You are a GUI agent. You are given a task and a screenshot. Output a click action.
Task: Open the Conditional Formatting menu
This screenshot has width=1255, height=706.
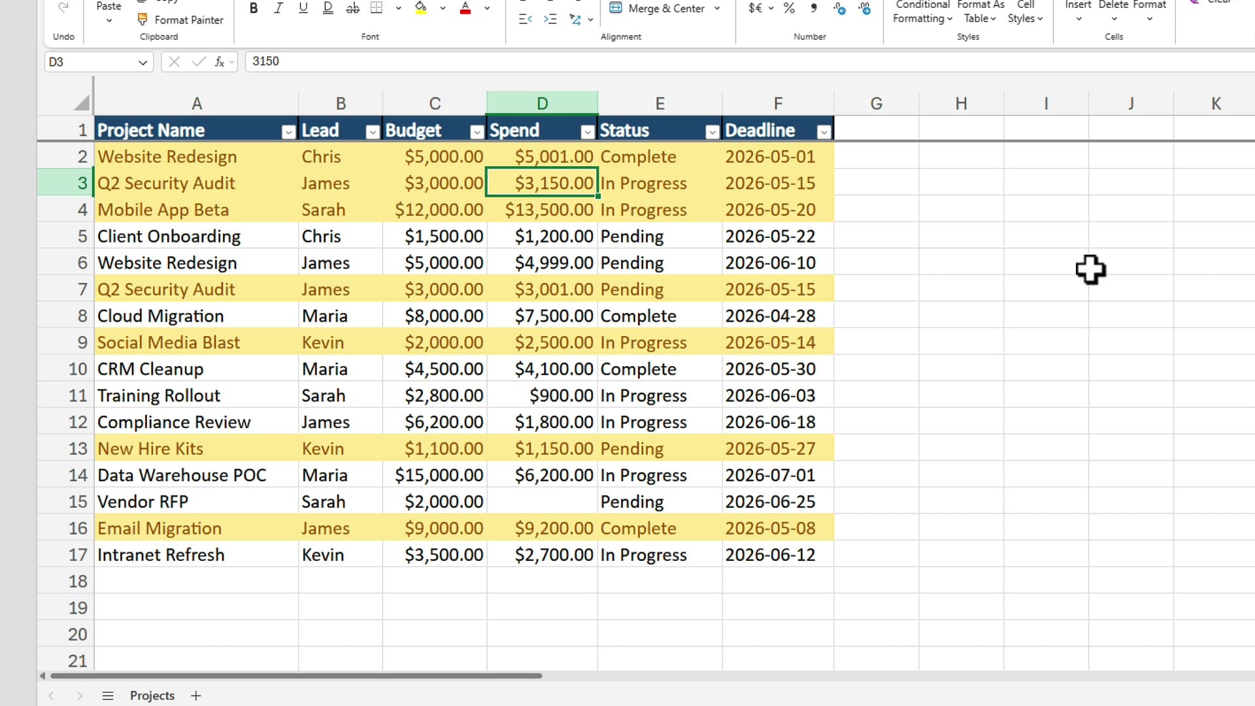[x=922, y=12]
